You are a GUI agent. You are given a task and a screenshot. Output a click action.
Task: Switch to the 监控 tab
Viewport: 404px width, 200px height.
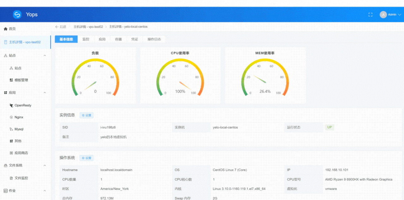86,39
